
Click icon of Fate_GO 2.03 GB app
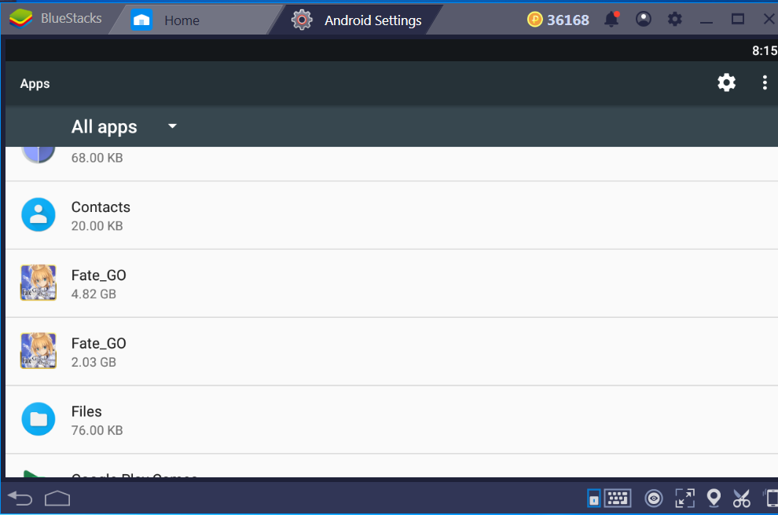(x=39, y=350)
